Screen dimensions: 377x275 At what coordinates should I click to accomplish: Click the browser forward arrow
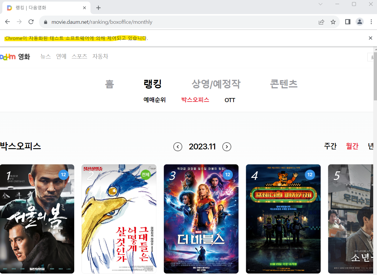[19, 22]
